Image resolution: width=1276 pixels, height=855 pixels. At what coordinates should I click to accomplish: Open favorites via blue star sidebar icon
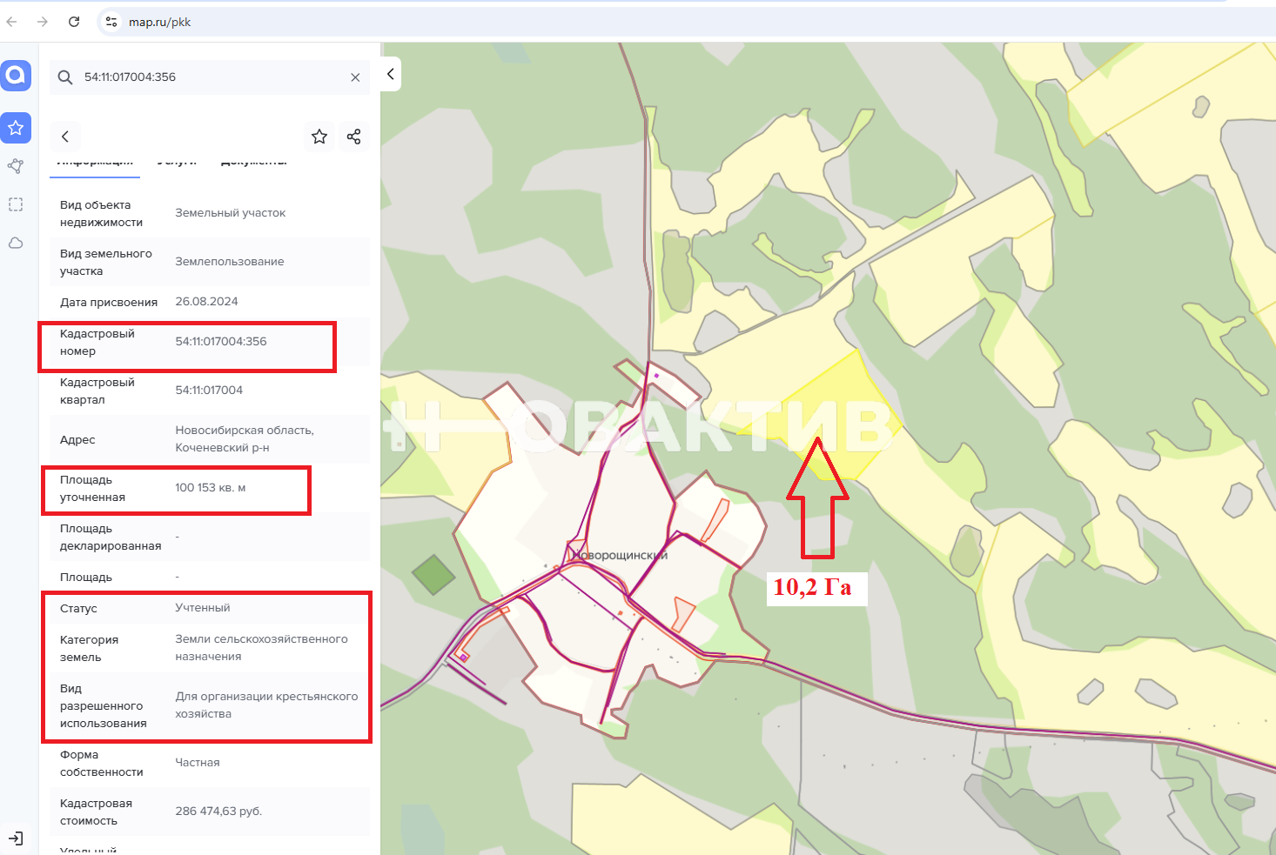tap(16, 128)
